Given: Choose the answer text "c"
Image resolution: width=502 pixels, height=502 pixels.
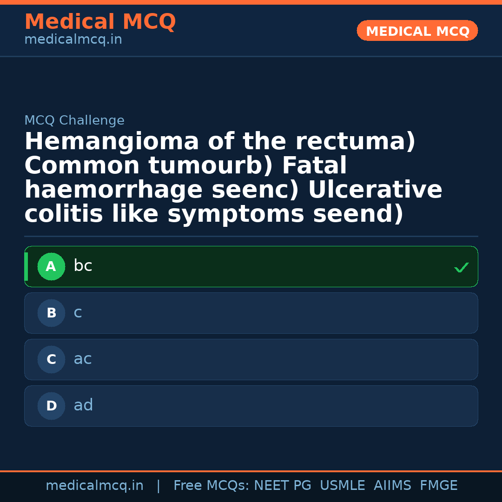Looking at the screenshot, I should pos(78,313).
